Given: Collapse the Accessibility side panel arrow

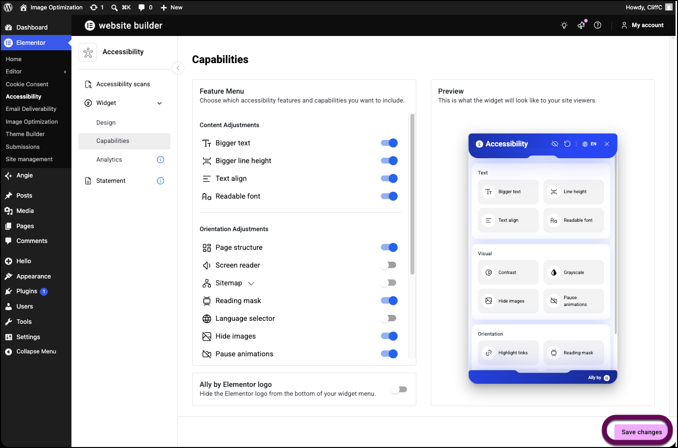Looking at the screenshot, I should 178,68.
